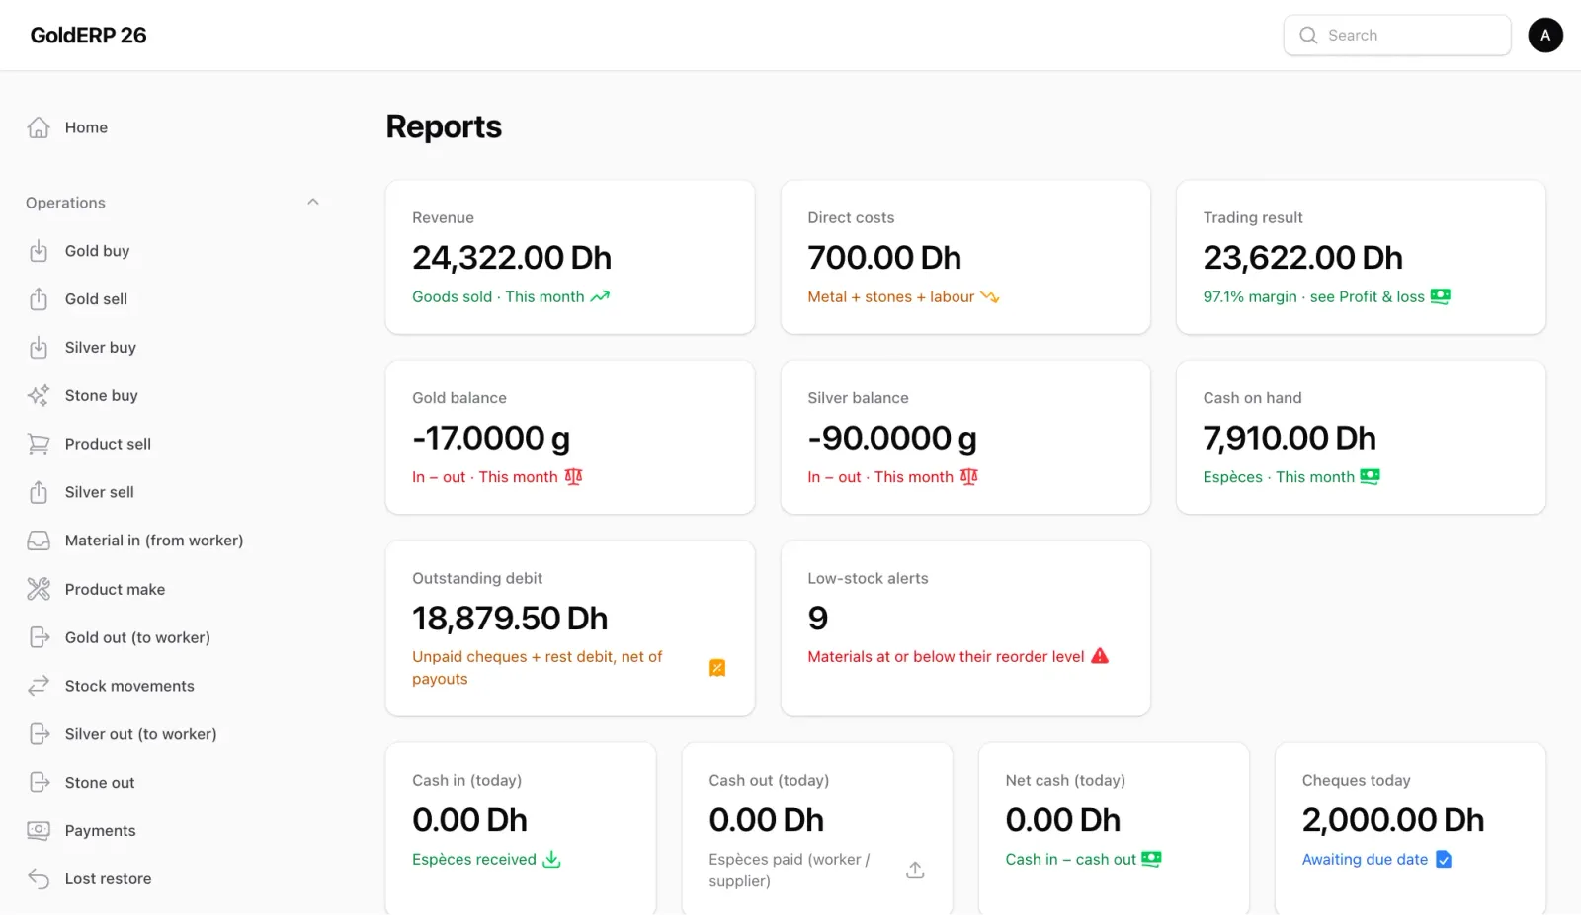Open the Gold balance card
Viewport: 1581px width, 915px height.
[570, 438]
